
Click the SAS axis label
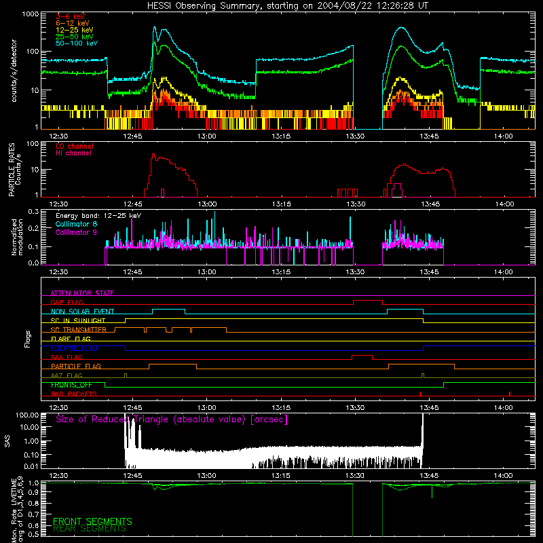(x=7, y=441)
